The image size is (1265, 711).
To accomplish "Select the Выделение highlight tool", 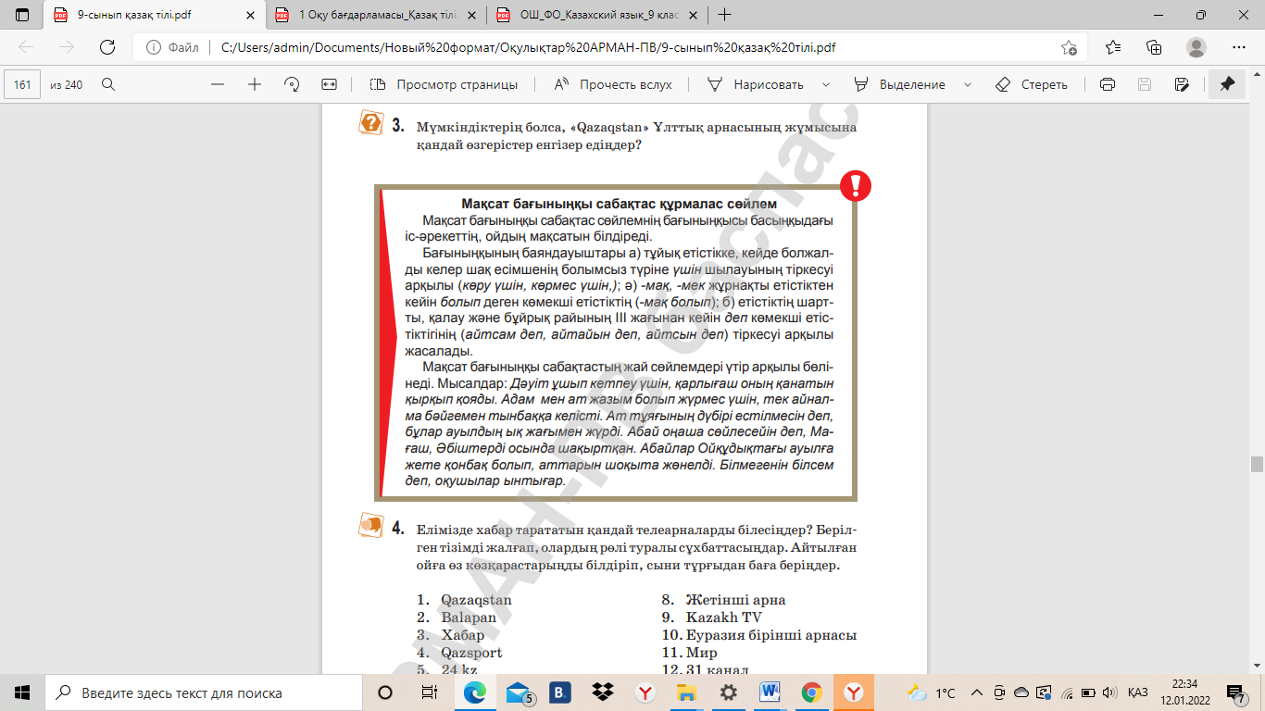I will coord(900,84).
